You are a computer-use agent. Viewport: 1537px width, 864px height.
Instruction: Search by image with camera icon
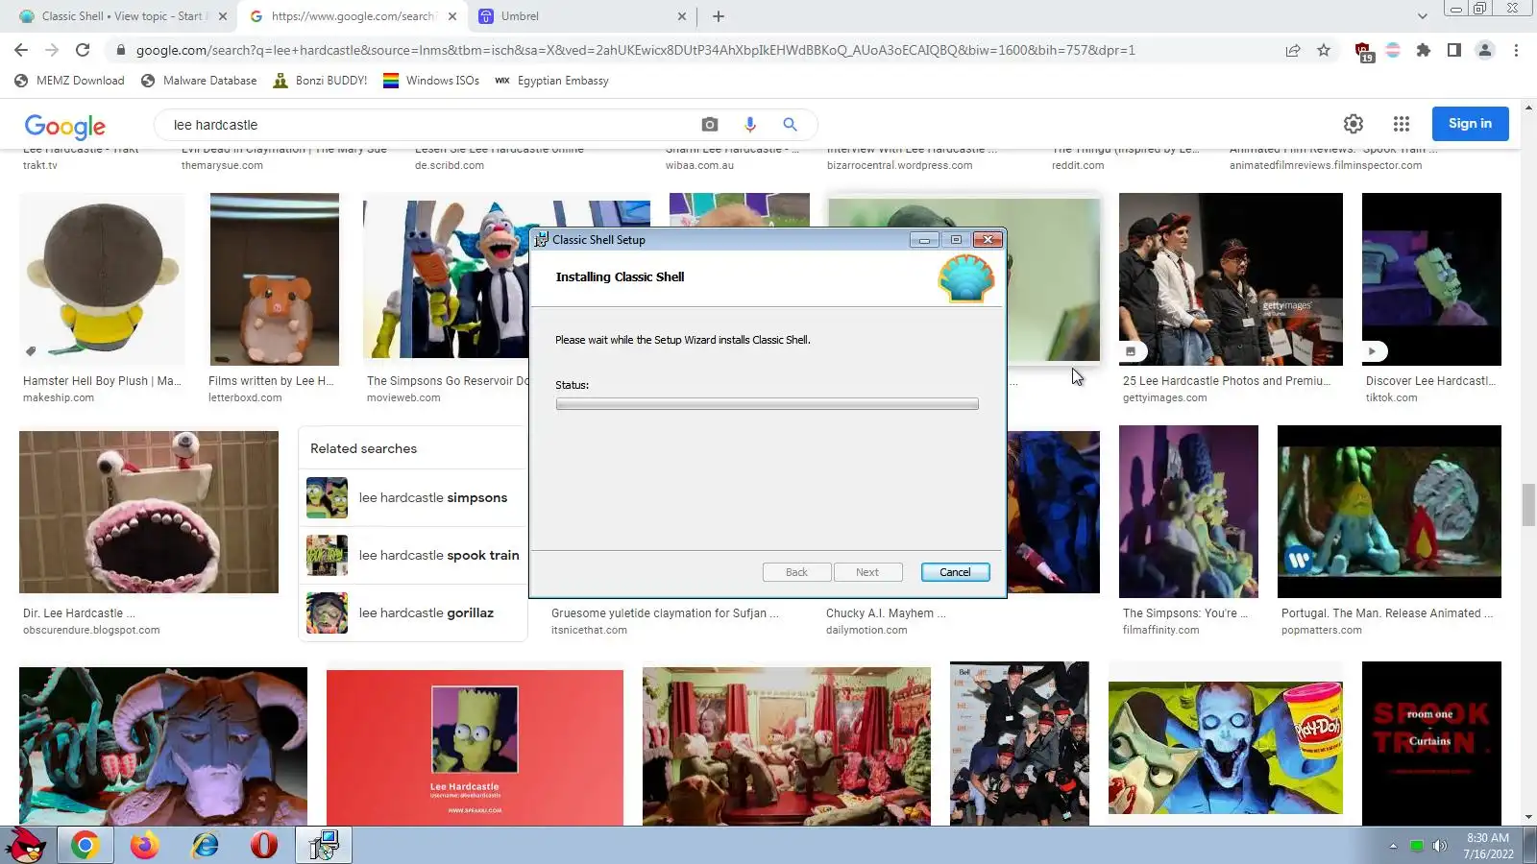tap(710, 124)
